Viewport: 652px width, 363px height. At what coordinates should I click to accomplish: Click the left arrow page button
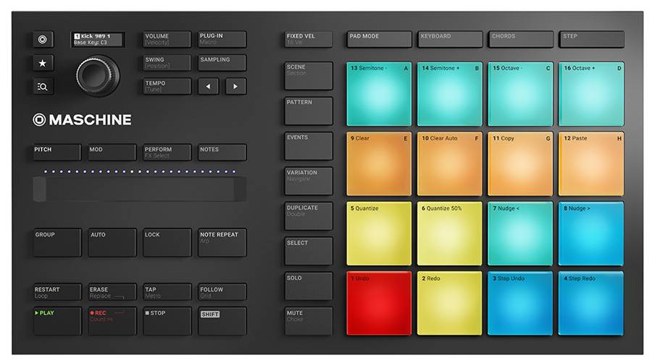[208, 86]
